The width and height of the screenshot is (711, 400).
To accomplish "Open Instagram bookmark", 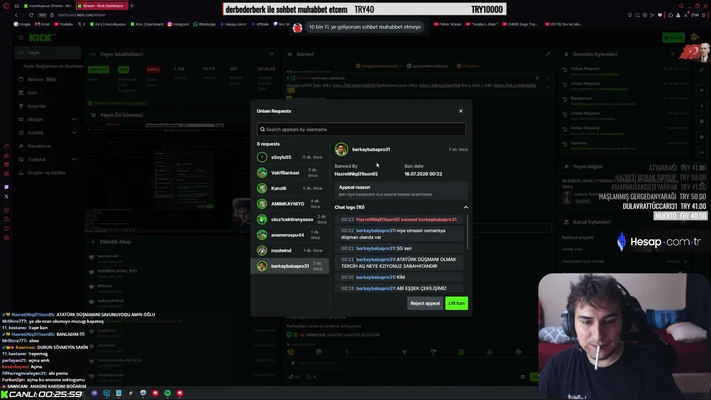I will (x=178, y=24).
